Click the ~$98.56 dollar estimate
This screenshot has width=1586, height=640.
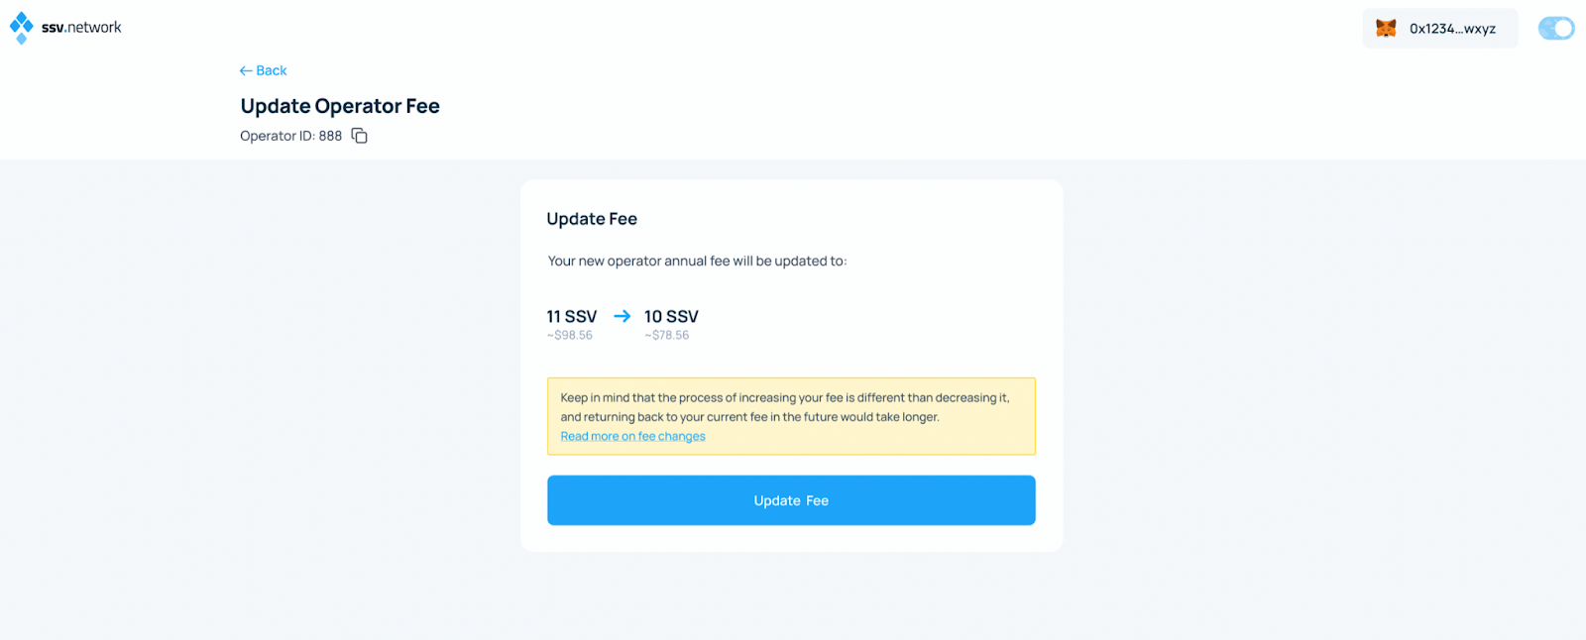tap(570, 336)
